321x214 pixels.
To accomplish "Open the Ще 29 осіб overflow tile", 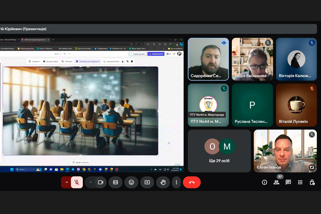I will pos(219,151).
